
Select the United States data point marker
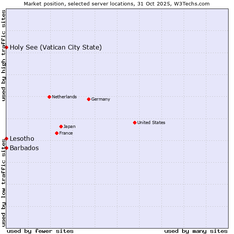pyautogui.click(x=135, y=122)
